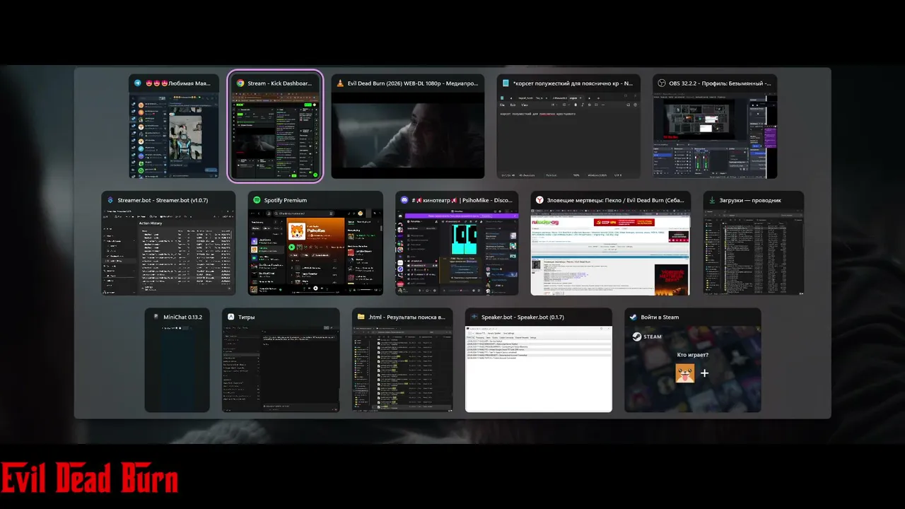Click the "Любимая Мая..." window title
This screenshot has width=905, height=509.
tap(179, 83)
